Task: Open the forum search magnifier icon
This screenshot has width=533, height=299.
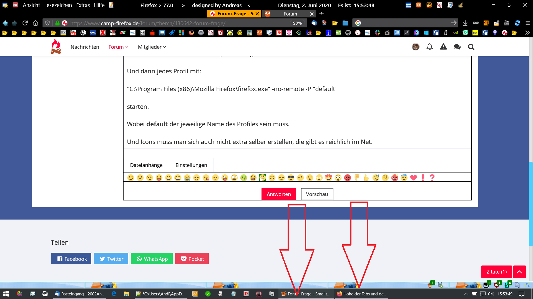Action: point(471,47)
